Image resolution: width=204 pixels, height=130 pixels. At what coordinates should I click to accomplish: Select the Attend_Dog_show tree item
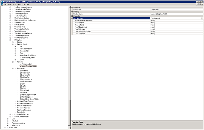point(28,57)
